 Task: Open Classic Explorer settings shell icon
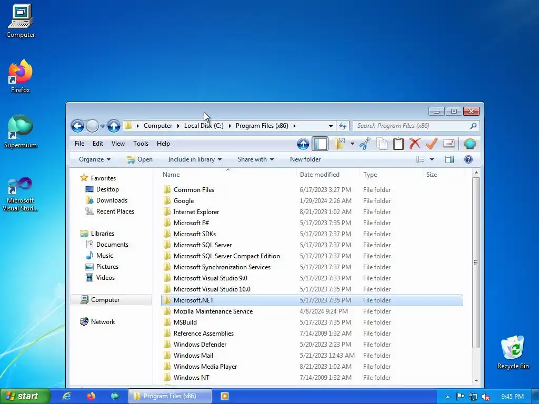point(470,144)
